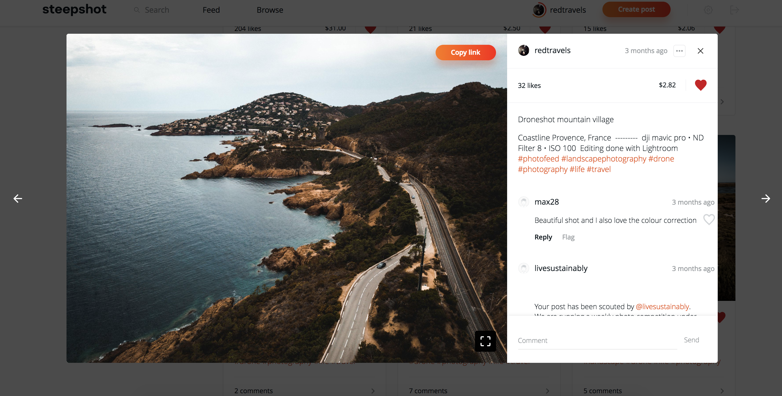Click the $2.82 post payout value
The width and height of the screenshot is (782, 396).
click(x=667, y=85)
